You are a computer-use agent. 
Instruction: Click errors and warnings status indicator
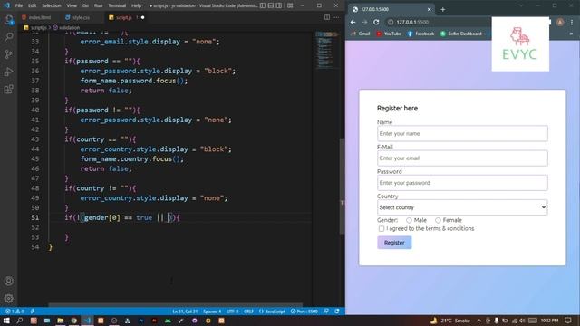[14, 312]
